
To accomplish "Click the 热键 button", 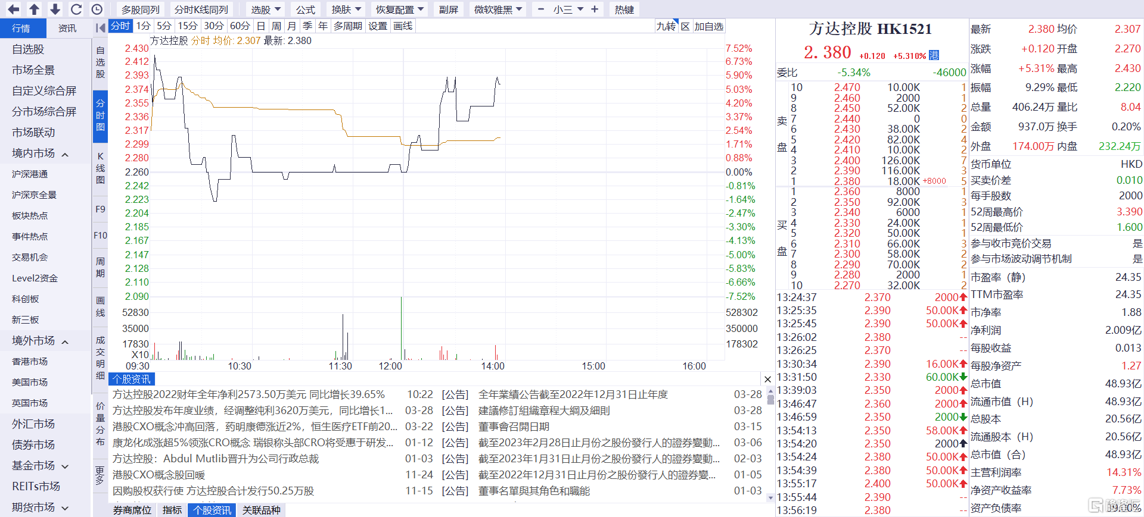I will tap(624, 10).
